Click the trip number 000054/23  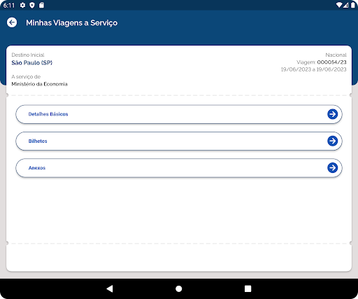pyautogui.click(x=331, y=62)
